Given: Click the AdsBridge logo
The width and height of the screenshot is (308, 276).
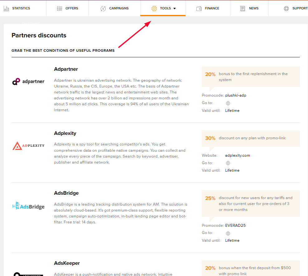Looking at the screenshot, I should tap(28, 206).
